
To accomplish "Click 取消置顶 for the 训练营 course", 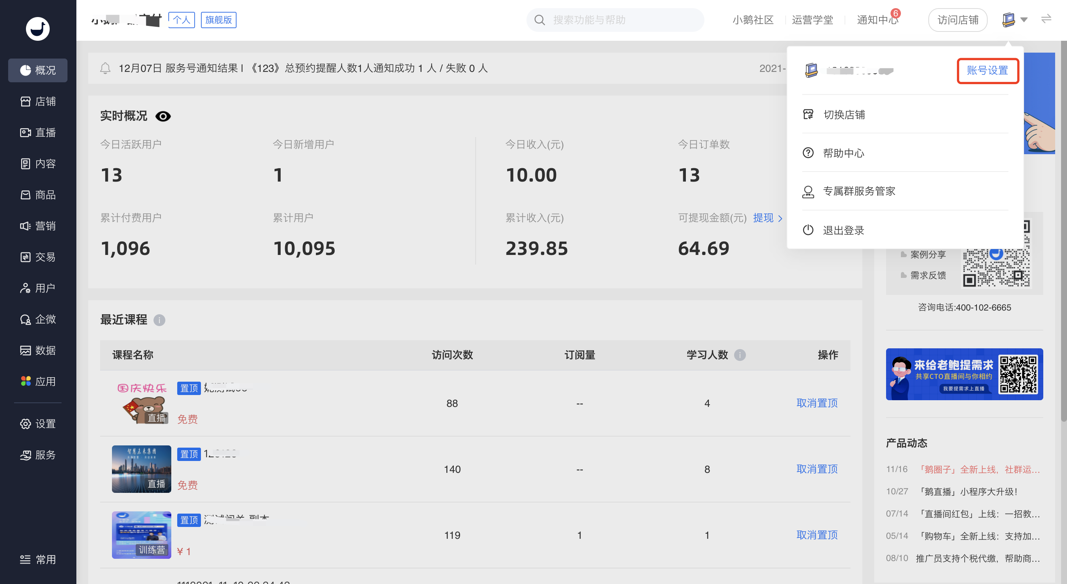I will point(816,535).
